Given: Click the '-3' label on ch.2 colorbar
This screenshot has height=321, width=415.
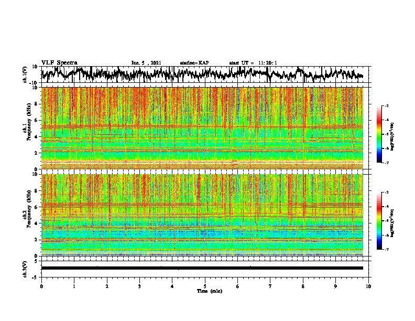Looking at the screenshot, I should pyautogui.click(x=387, y=192).
